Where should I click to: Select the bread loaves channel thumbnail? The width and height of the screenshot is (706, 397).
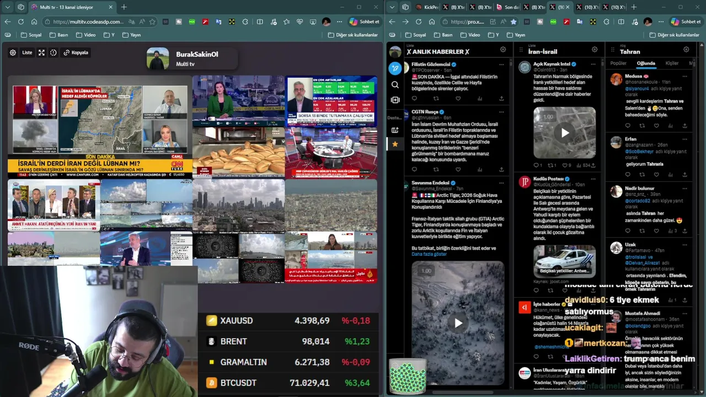pos(238,153)
